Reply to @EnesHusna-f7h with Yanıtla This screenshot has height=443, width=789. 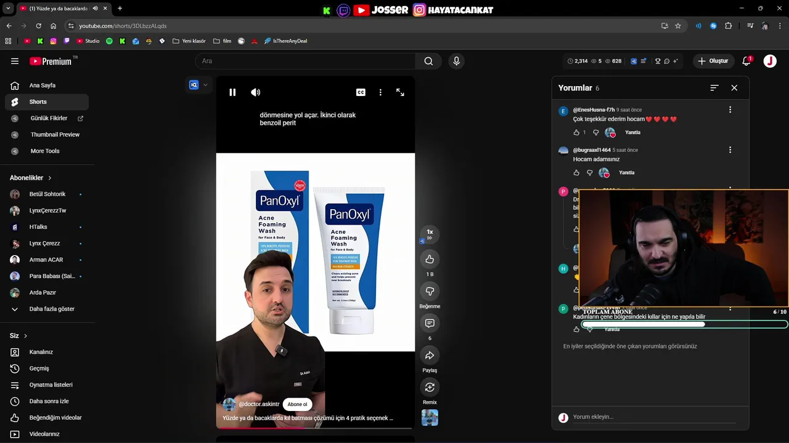[632, 132]
